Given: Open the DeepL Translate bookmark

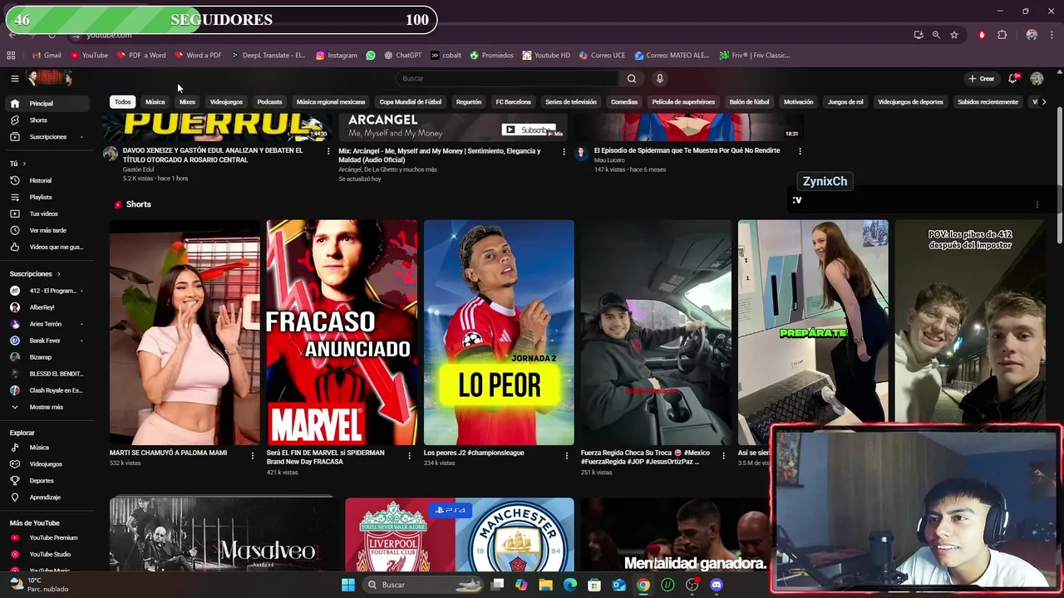Looking at the screenshot, I should pos(268,56).
